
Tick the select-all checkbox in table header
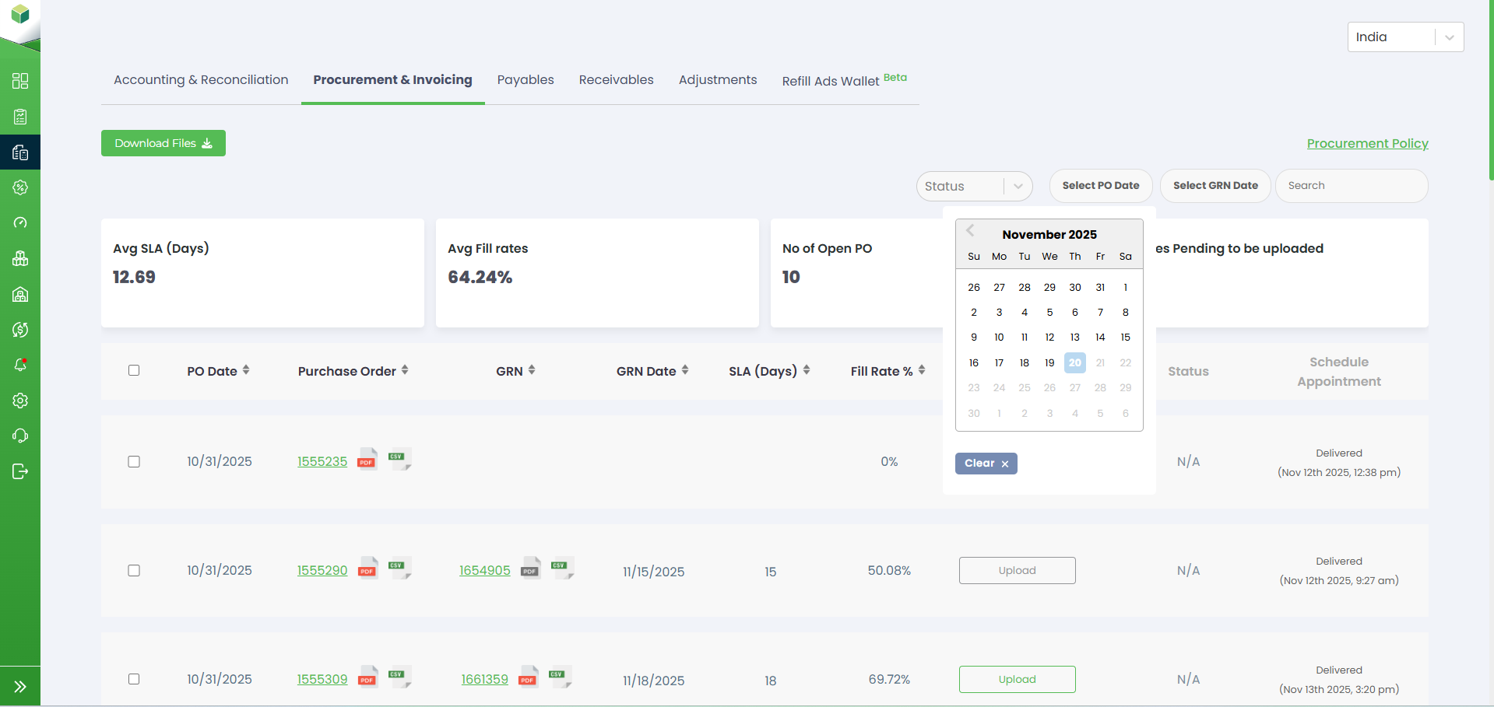[x=134, y=371]
